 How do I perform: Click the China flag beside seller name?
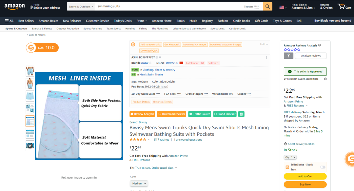coord(181,63)
